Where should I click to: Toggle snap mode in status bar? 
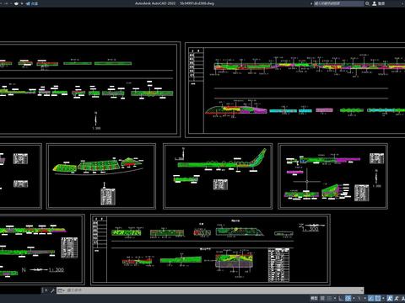pyautogui.click(x=329, y=298)
